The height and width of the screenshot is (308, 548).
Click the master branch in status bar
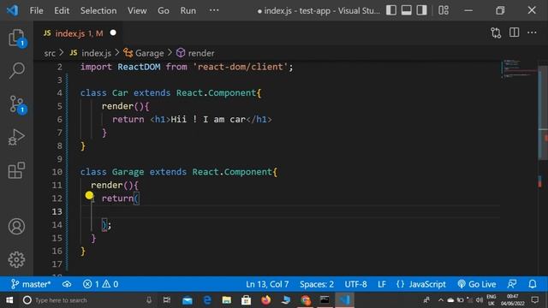click(x=31, y=284)
